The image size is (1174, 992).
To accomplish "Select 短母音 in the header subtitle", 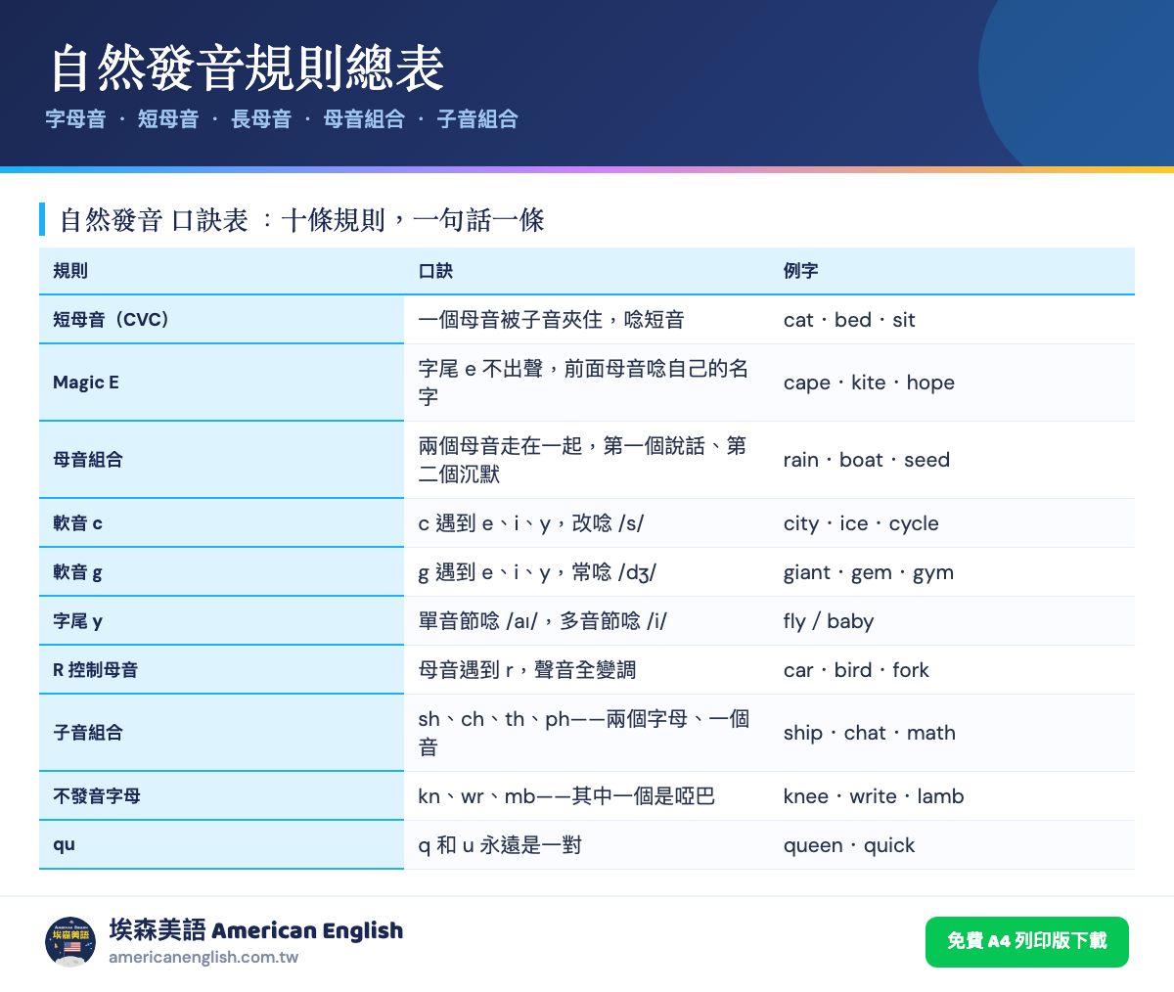I will (168, 119).
